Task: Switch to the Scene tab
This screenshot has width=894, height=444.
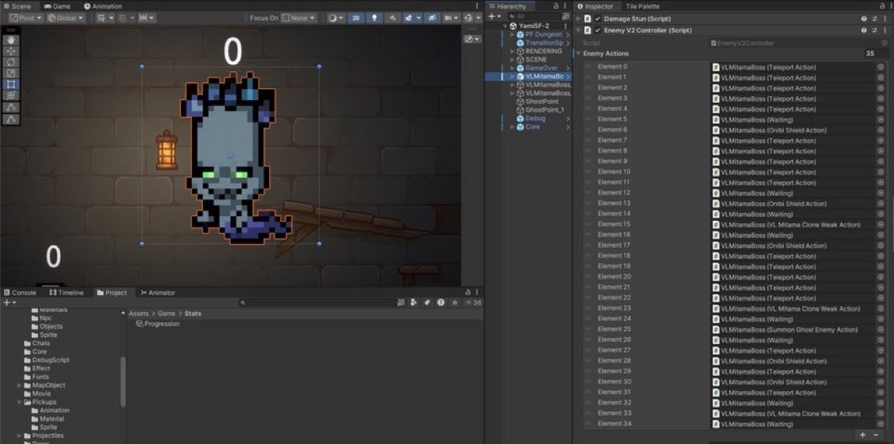Action: [17, 6]
